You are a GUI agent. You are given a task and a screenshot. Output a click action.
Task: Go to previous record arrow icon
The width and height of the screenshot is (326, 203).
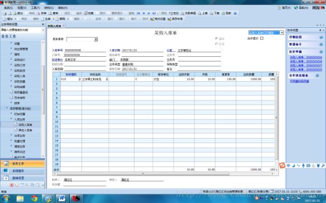click(x=144, y=13)
